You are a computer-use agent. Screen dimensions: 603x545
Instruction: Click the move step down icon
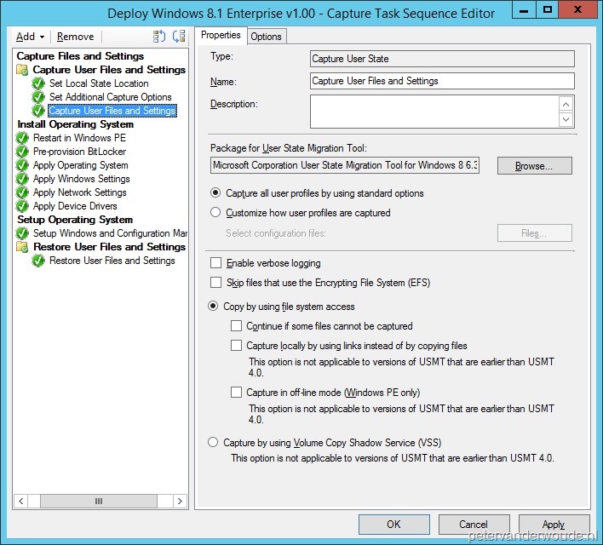coord(178,37)
